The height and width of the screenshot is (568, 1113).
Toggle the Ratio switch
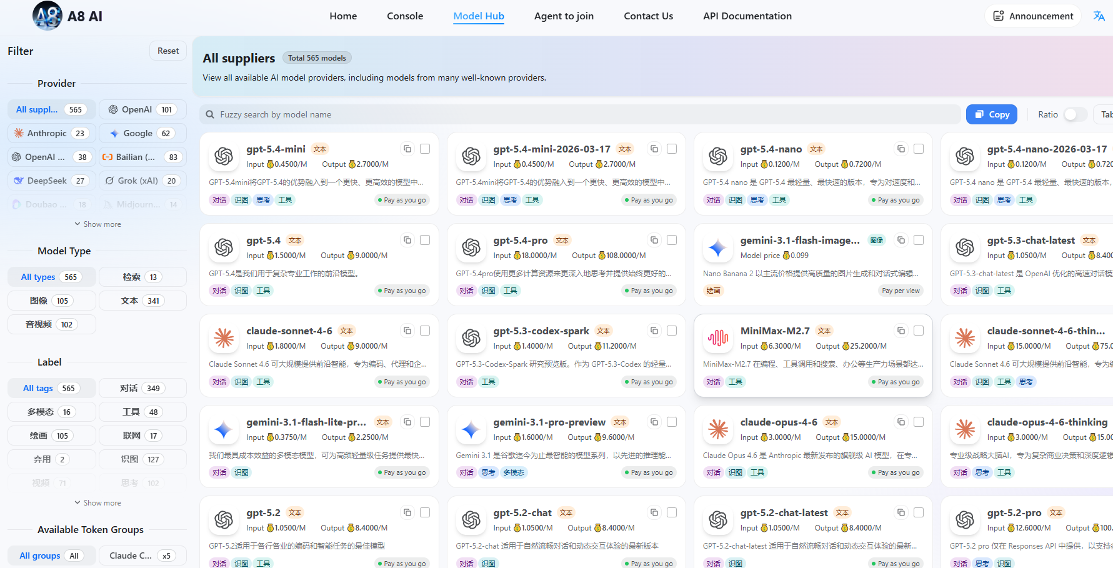(1074, 114)
